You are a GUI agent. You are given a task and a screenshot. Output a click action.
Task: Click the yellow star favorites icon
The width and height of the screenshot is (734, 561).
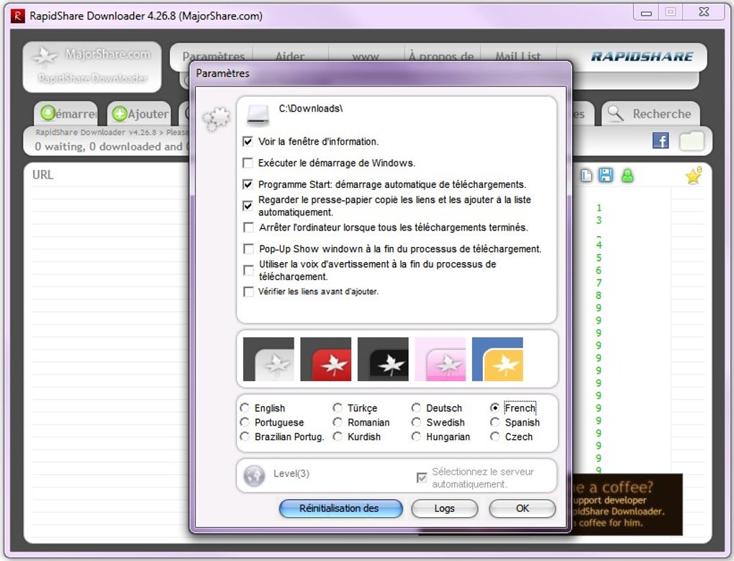[x=693, y=176]
